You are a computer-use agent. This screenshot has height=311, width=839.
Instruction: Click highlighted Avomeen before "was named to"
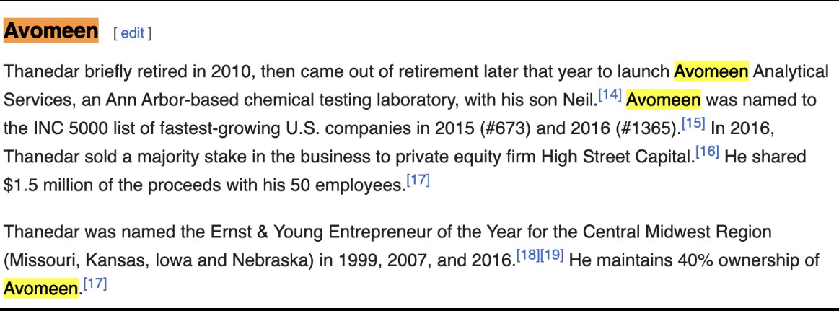(663, 100)
